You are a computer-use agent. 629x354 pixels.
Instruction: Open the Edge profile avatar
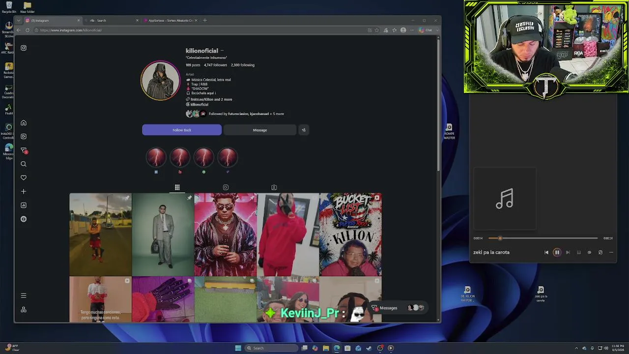(403, 30)
